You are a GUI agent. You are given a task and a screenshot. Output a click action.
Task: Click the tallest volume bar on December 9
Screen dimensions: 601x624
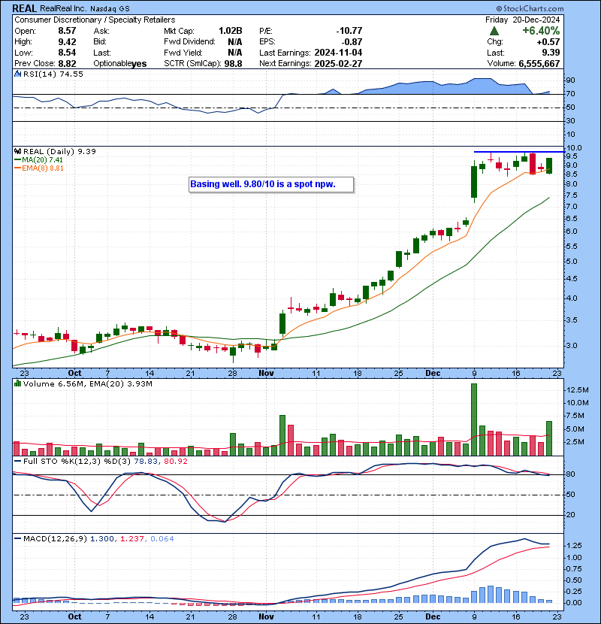tap(474, 420)
